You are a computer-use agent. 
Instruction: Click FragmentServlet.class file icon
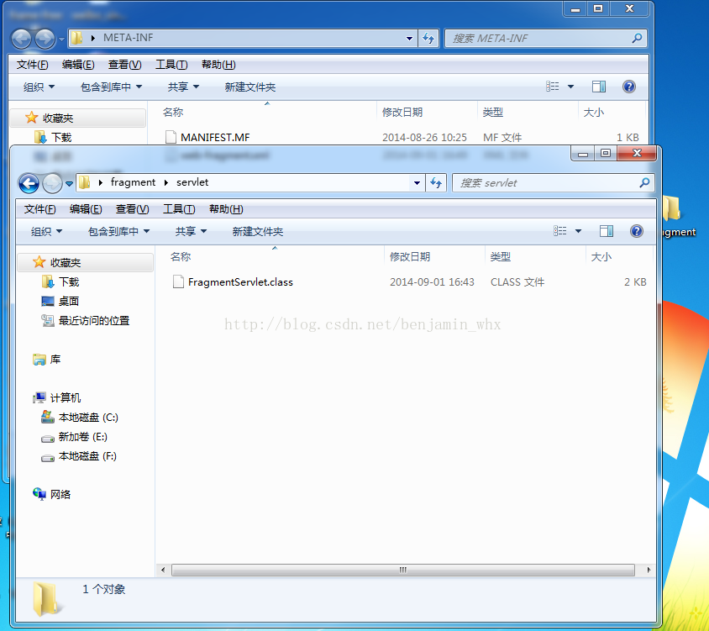[x=178, y=281]
